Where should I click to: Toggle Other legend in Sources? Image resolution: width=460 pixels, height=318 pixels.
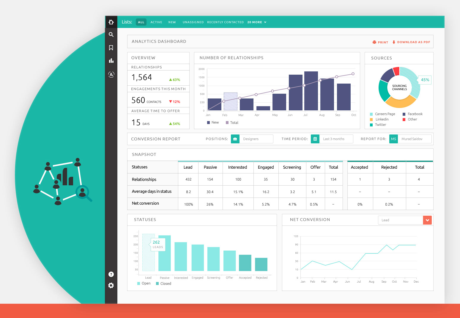click(x=410, y=119)
